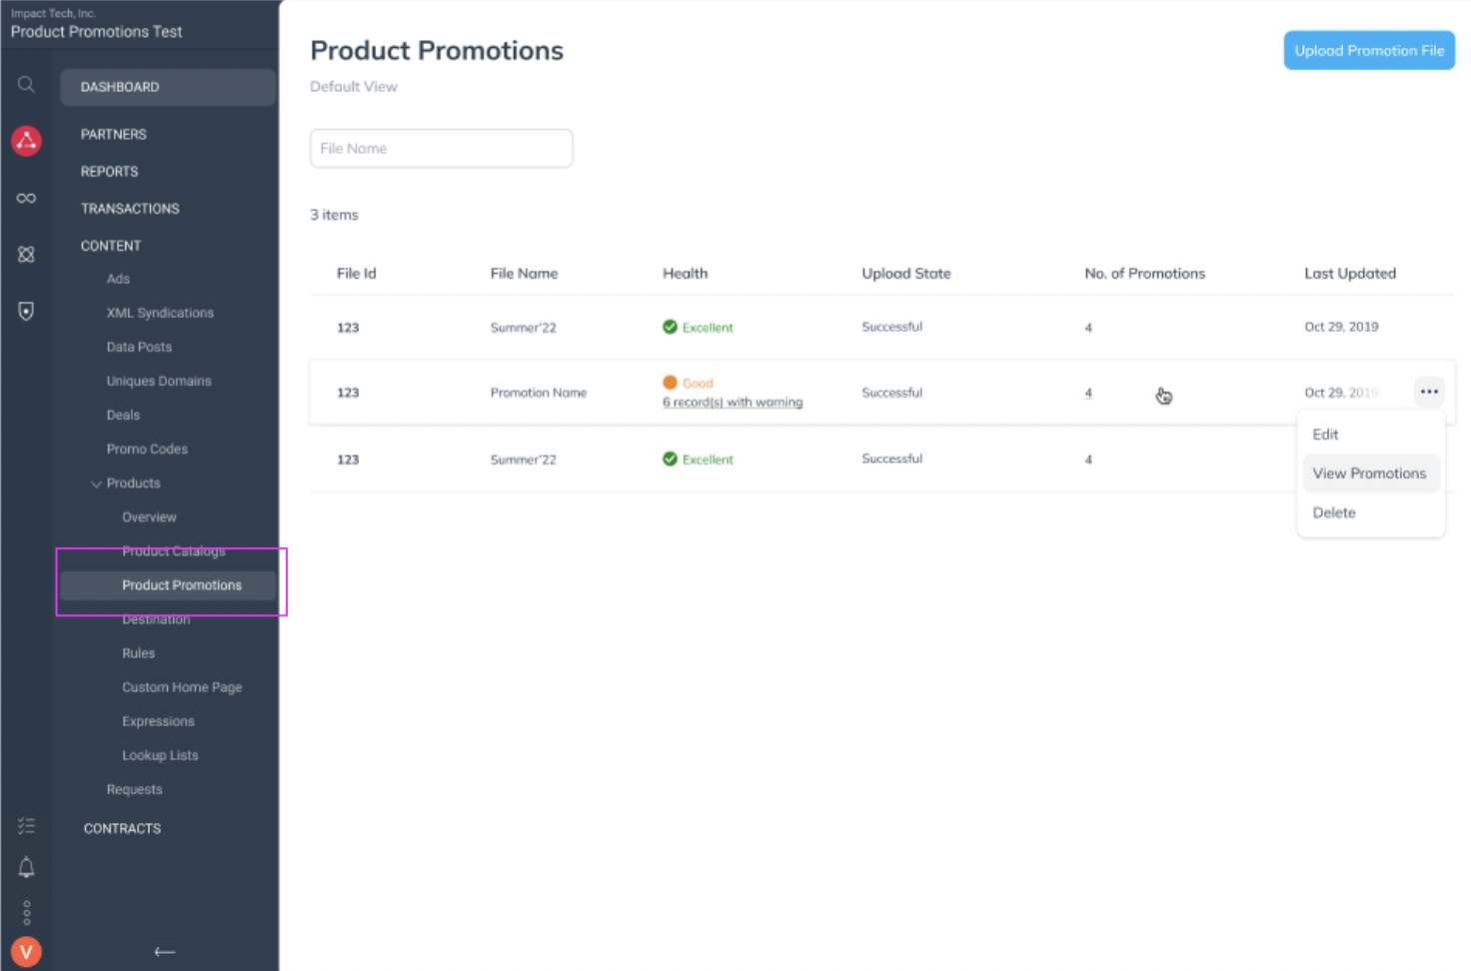Open the three-dots actions menu on Promotion Name row
1471x971 pixels.
[x=1428, y=392]
